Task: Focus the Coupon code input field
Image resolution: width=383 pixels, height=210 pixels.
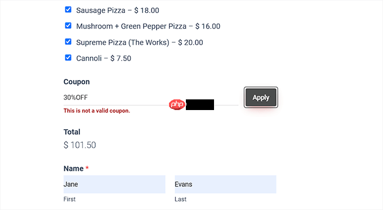Action: (151, 98)
